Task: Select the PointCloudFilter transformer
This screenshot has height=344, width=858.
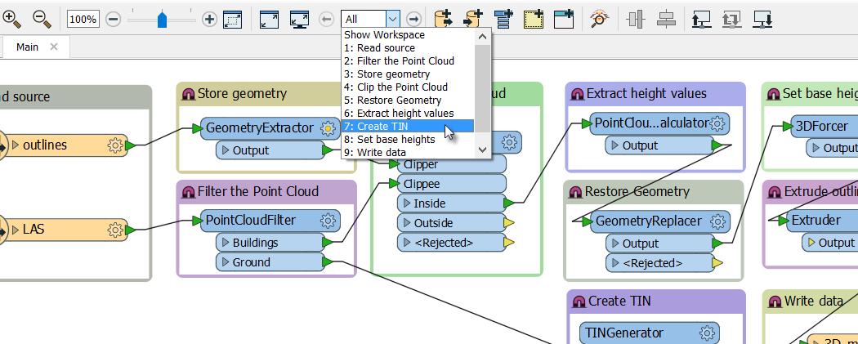Action: 269,221
